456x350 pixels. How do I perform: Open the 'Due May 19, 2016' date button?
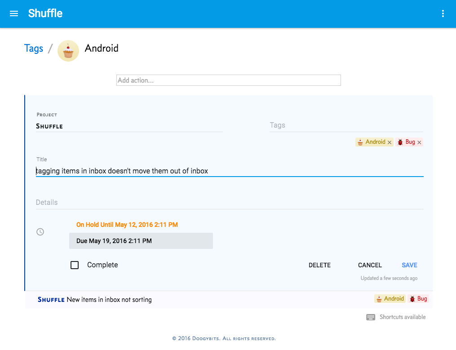pos(141,241)
